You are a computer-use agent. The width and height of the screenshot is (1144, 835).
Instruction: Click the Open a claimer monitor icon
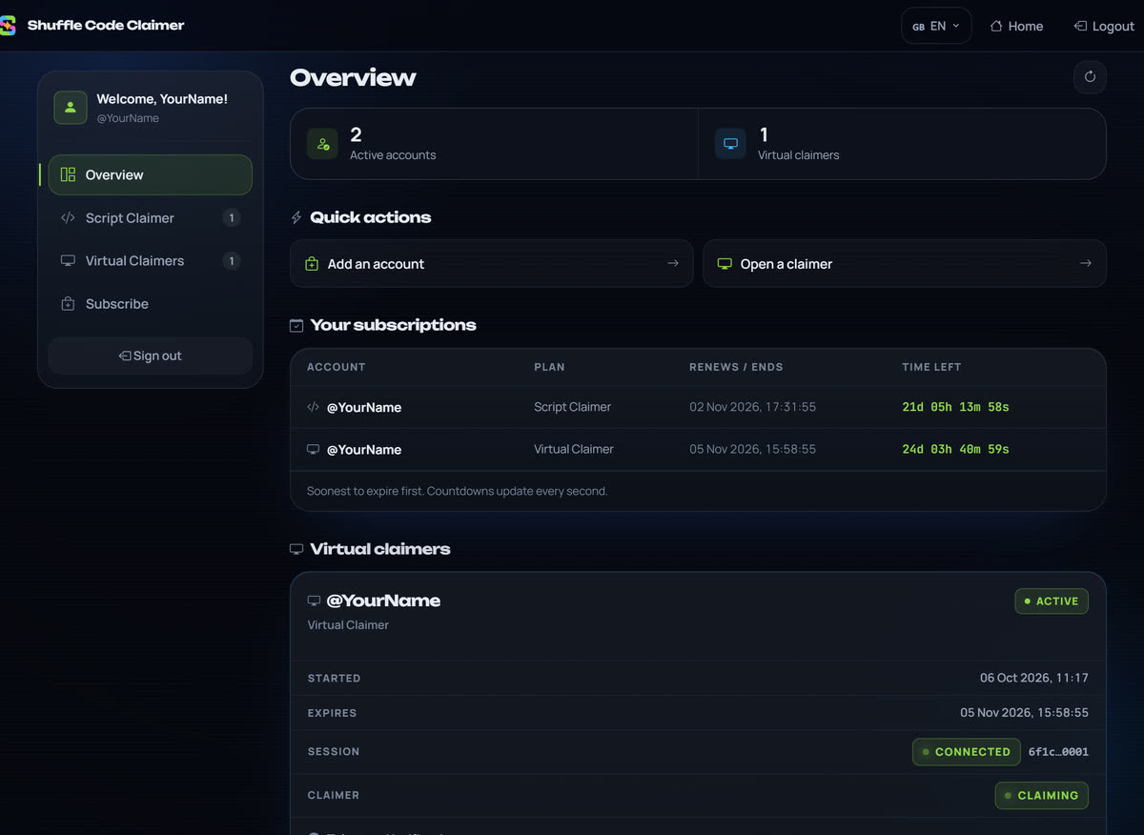[725, 263]
